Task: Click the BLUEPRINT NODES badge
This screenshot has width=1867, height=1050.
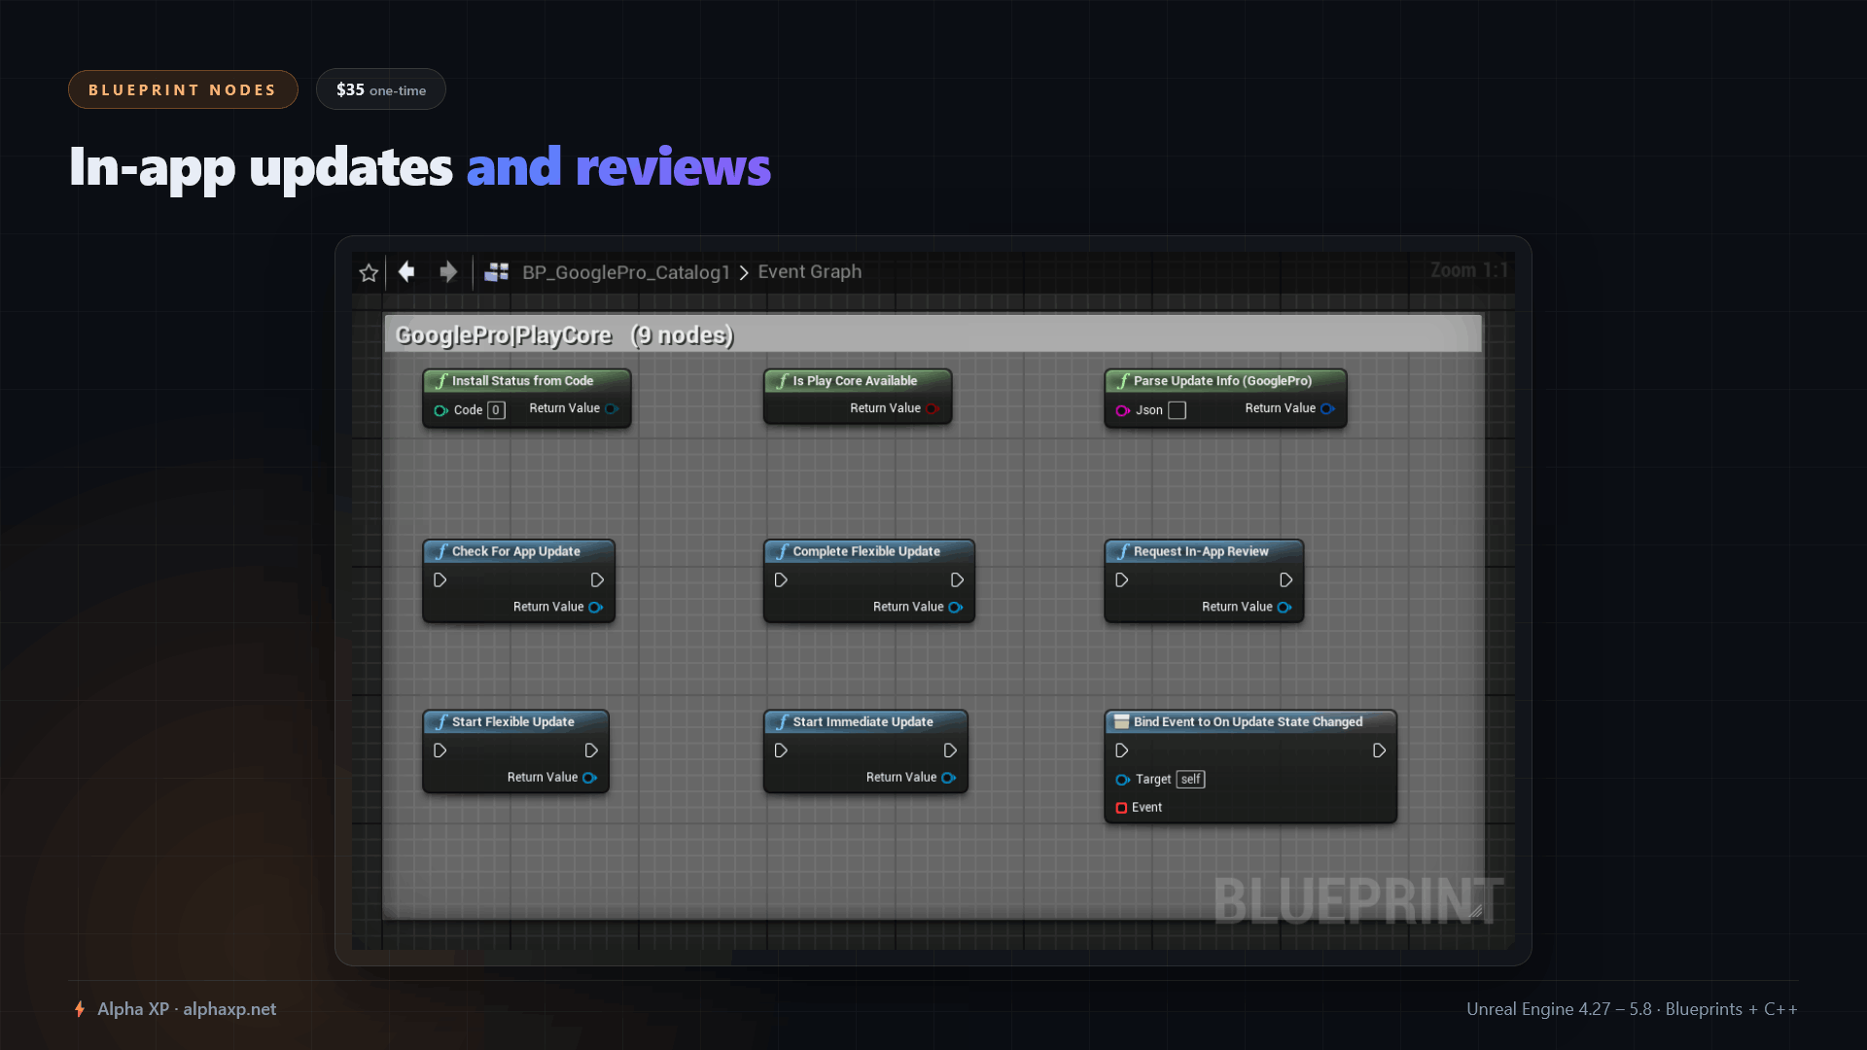Action: point(183,89)
